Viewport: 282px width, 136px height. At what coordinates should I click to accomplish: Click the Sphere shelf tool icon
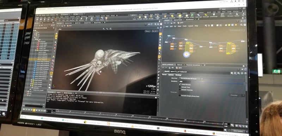(x=41, y=19)
